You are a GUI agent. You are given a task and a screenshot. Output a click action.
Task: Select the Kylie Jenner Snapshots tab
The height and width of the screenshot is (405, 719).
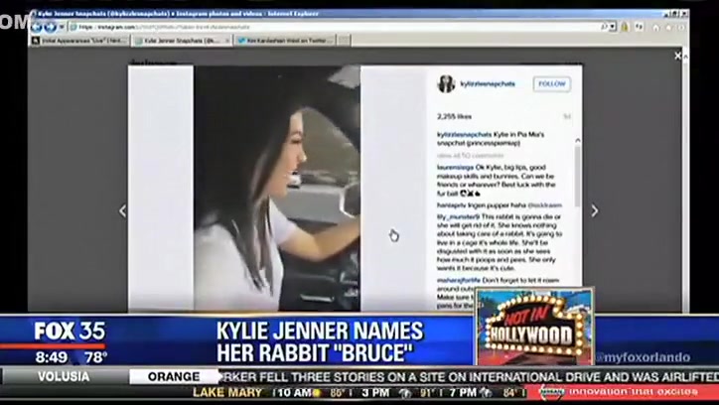[181, 41]
